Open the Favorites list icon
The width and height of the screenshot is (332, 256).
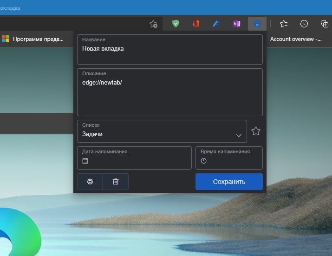pyautogui.click(x=284, y=24)
